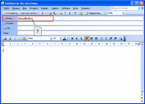
Task: Expand the HTML message format dropdown
Action: 123,13
